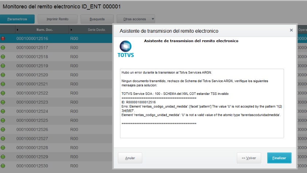Expand the Otras acciones dropdown arrow
The width and height of the screenshot is (307, 173).
(x=153, y=19)
